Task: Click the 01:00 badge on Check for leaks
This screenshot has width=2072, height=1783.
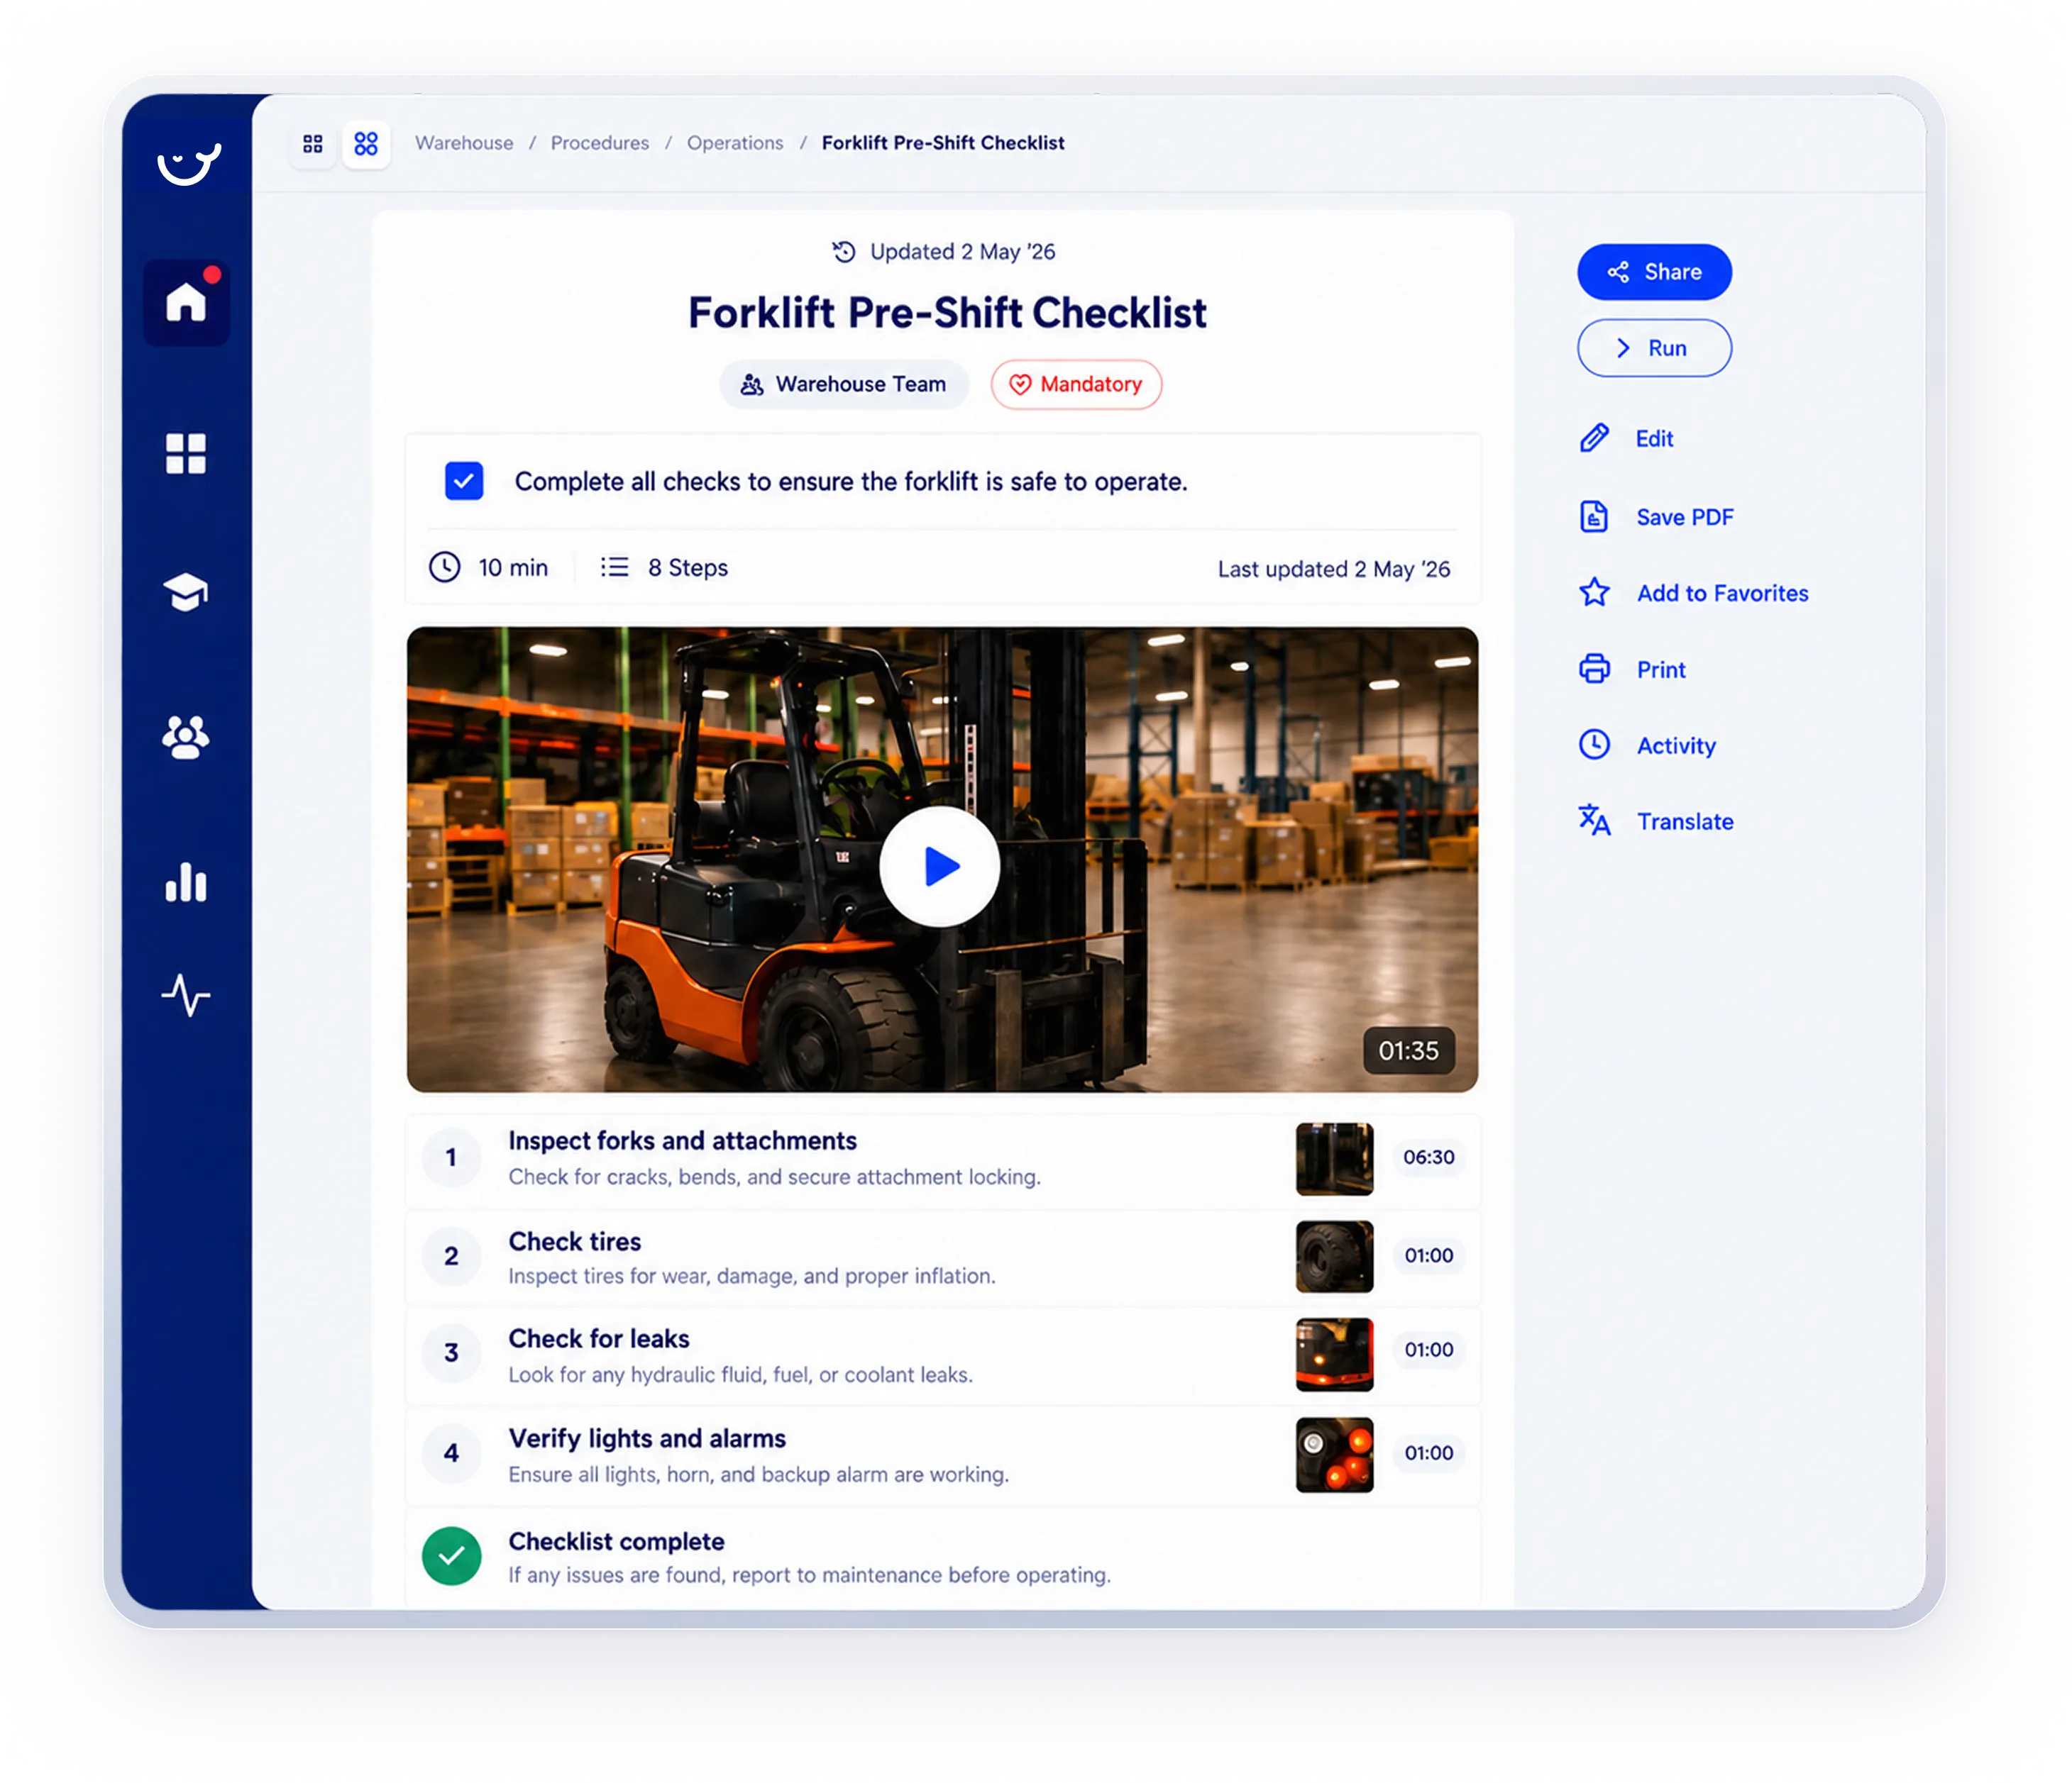Action: (x=1428, y=1350)
